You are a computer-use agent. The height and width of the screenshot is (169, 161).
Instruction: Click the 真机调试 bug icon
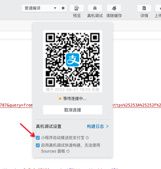click(x=95, y=8)
